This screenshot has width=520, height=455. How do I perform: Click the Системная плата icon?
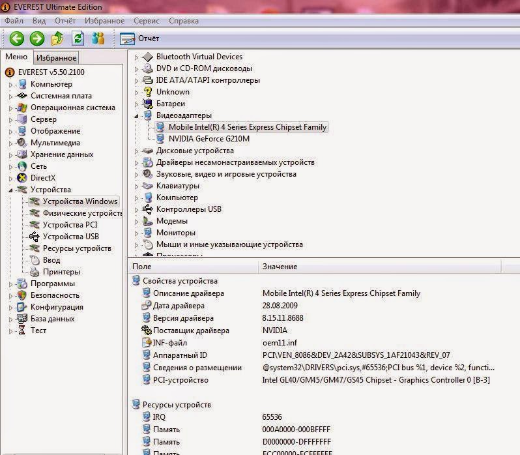point(22,96)
